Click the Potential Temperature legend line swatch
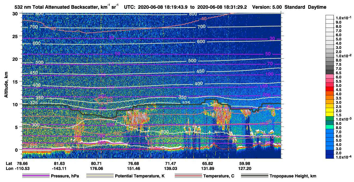This screenshot has width=354, height=182. (100, 176)
